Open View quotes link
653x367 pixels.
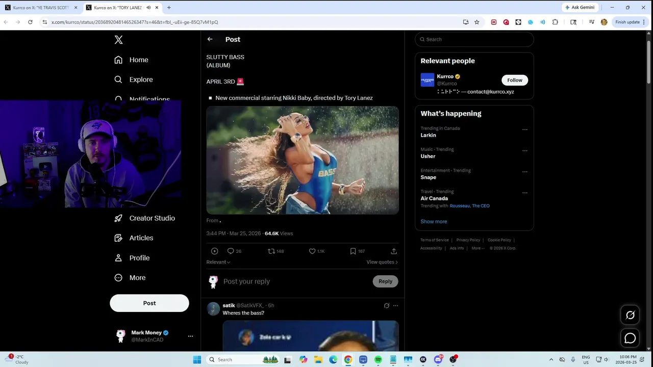(382, 262)
